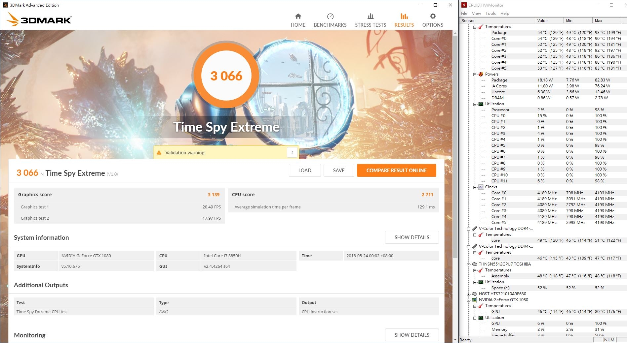Expand the HGST HTS721010A9E630 node

coord(469,294)
